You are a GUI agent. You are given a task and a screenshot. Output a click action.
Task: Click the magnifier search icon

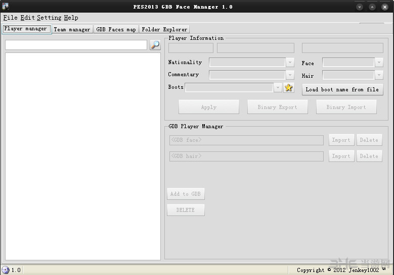click(155, 45)
